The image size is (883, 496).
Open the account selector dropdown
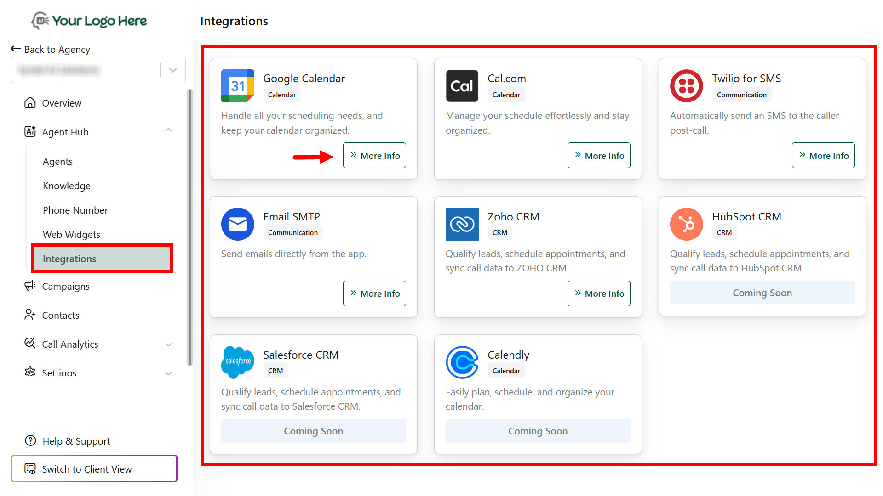tap(172, 70)
